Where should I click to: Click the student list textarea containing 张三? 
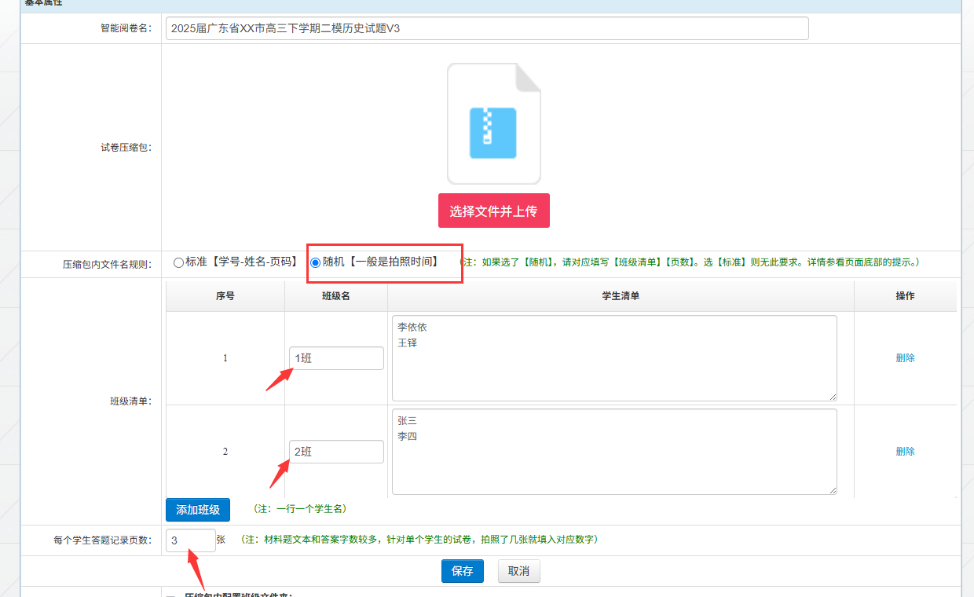tap(613, 452)
